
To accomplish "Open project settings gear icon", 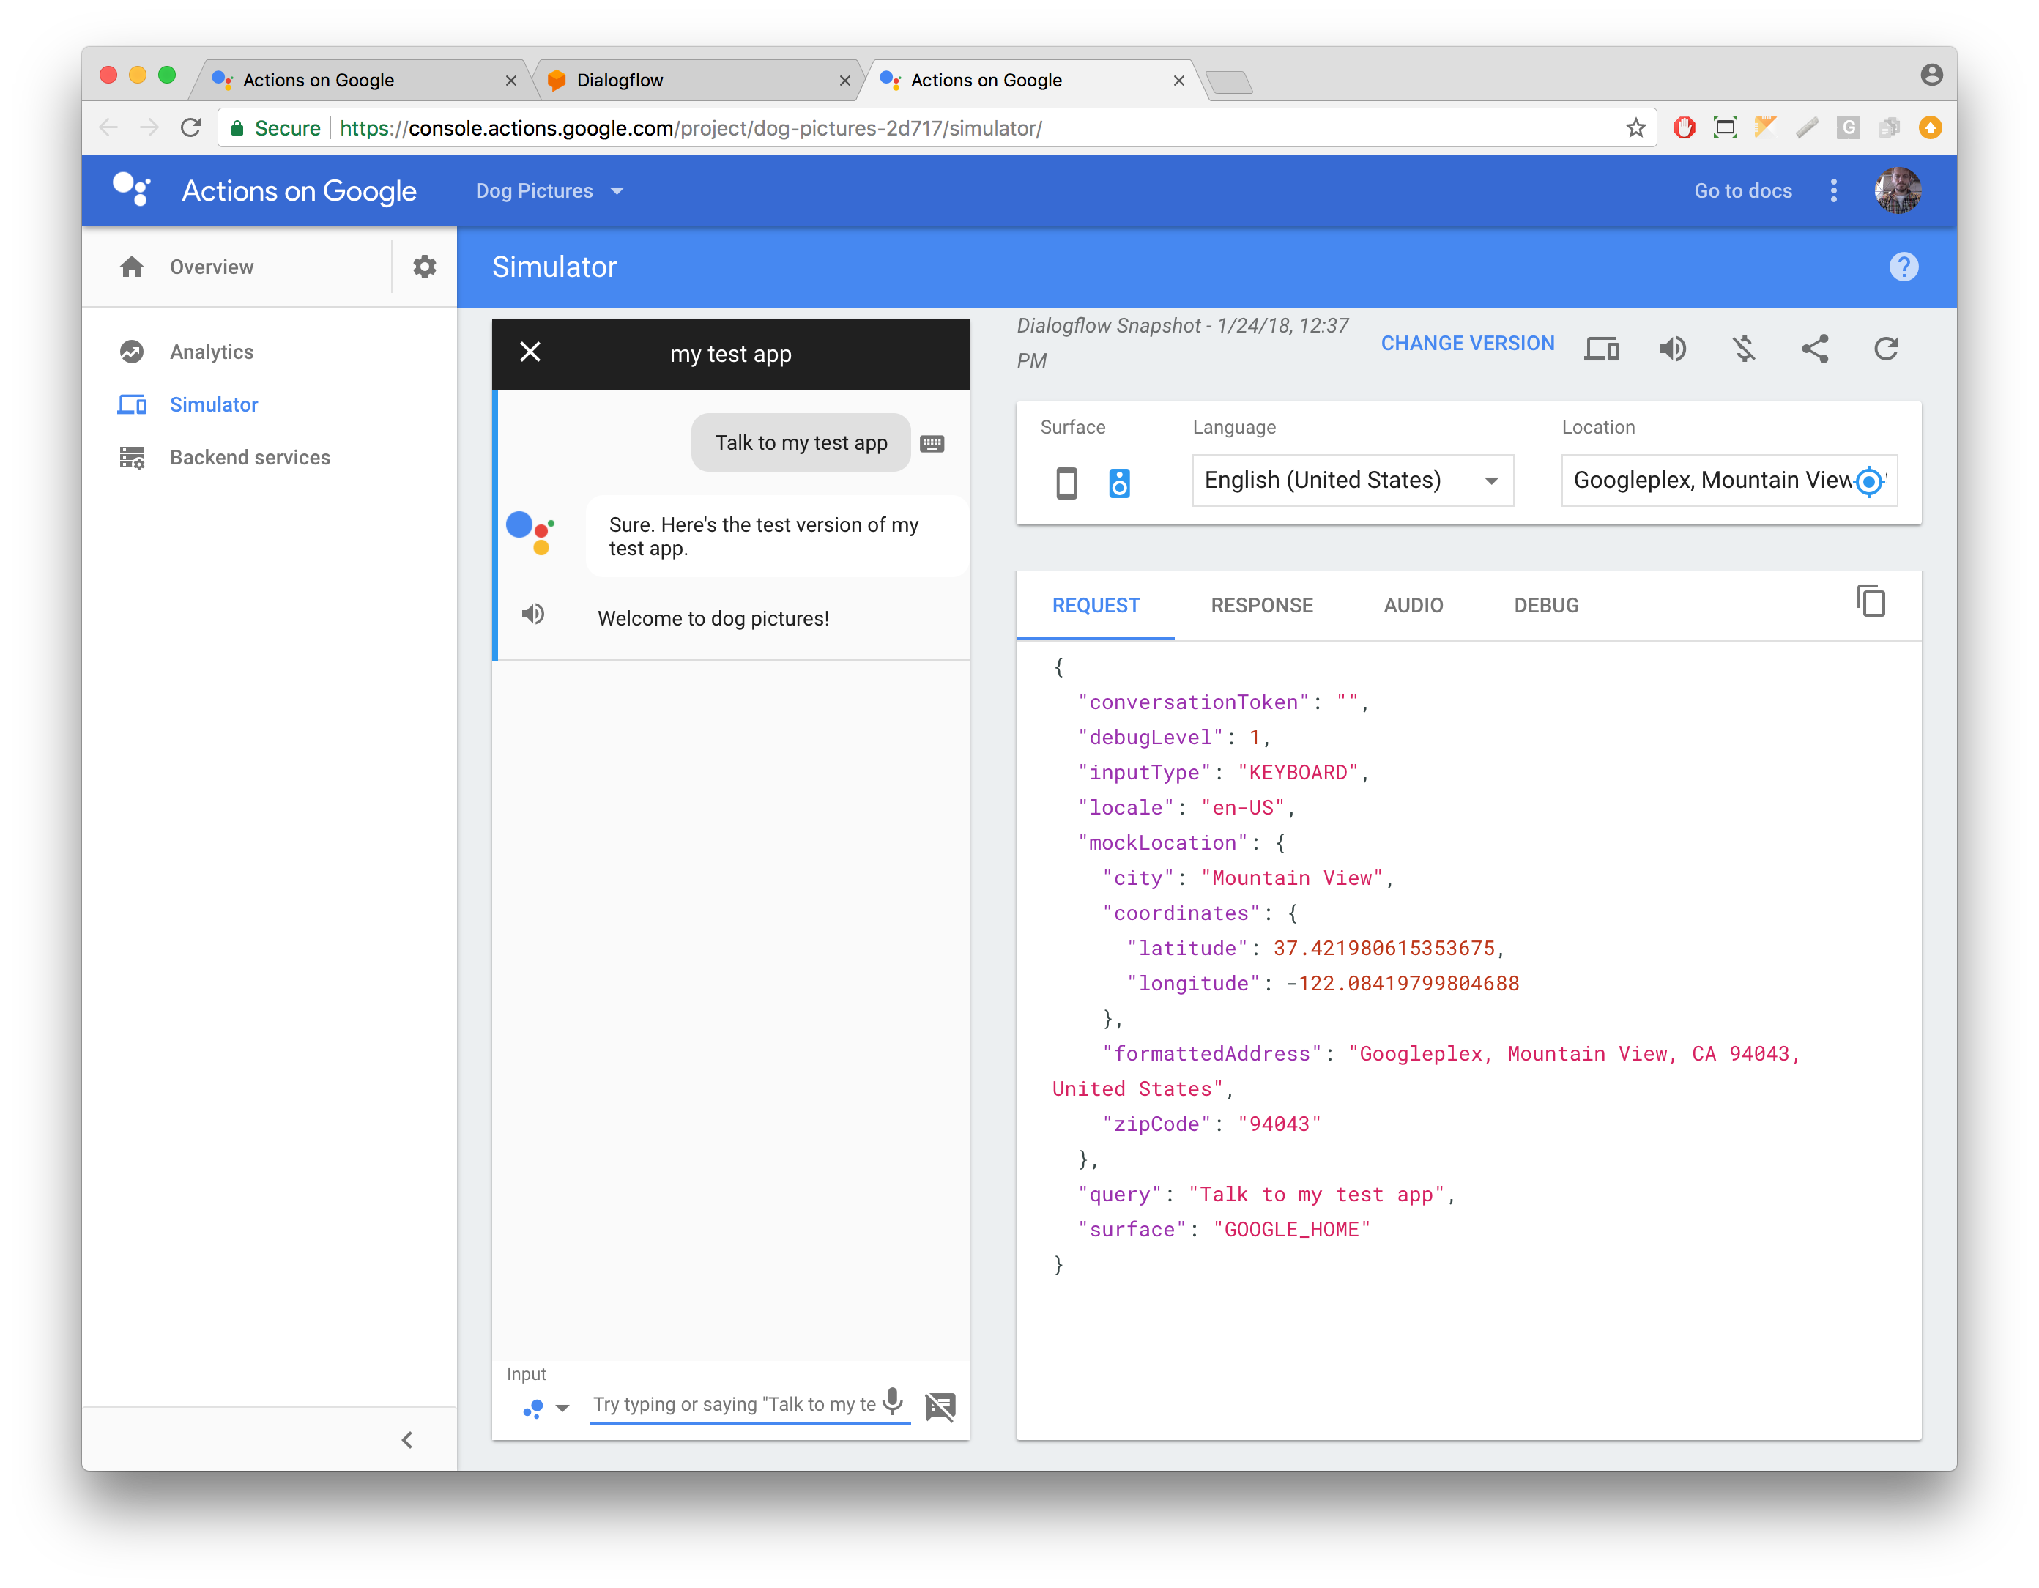I will [x=425, y=267].
